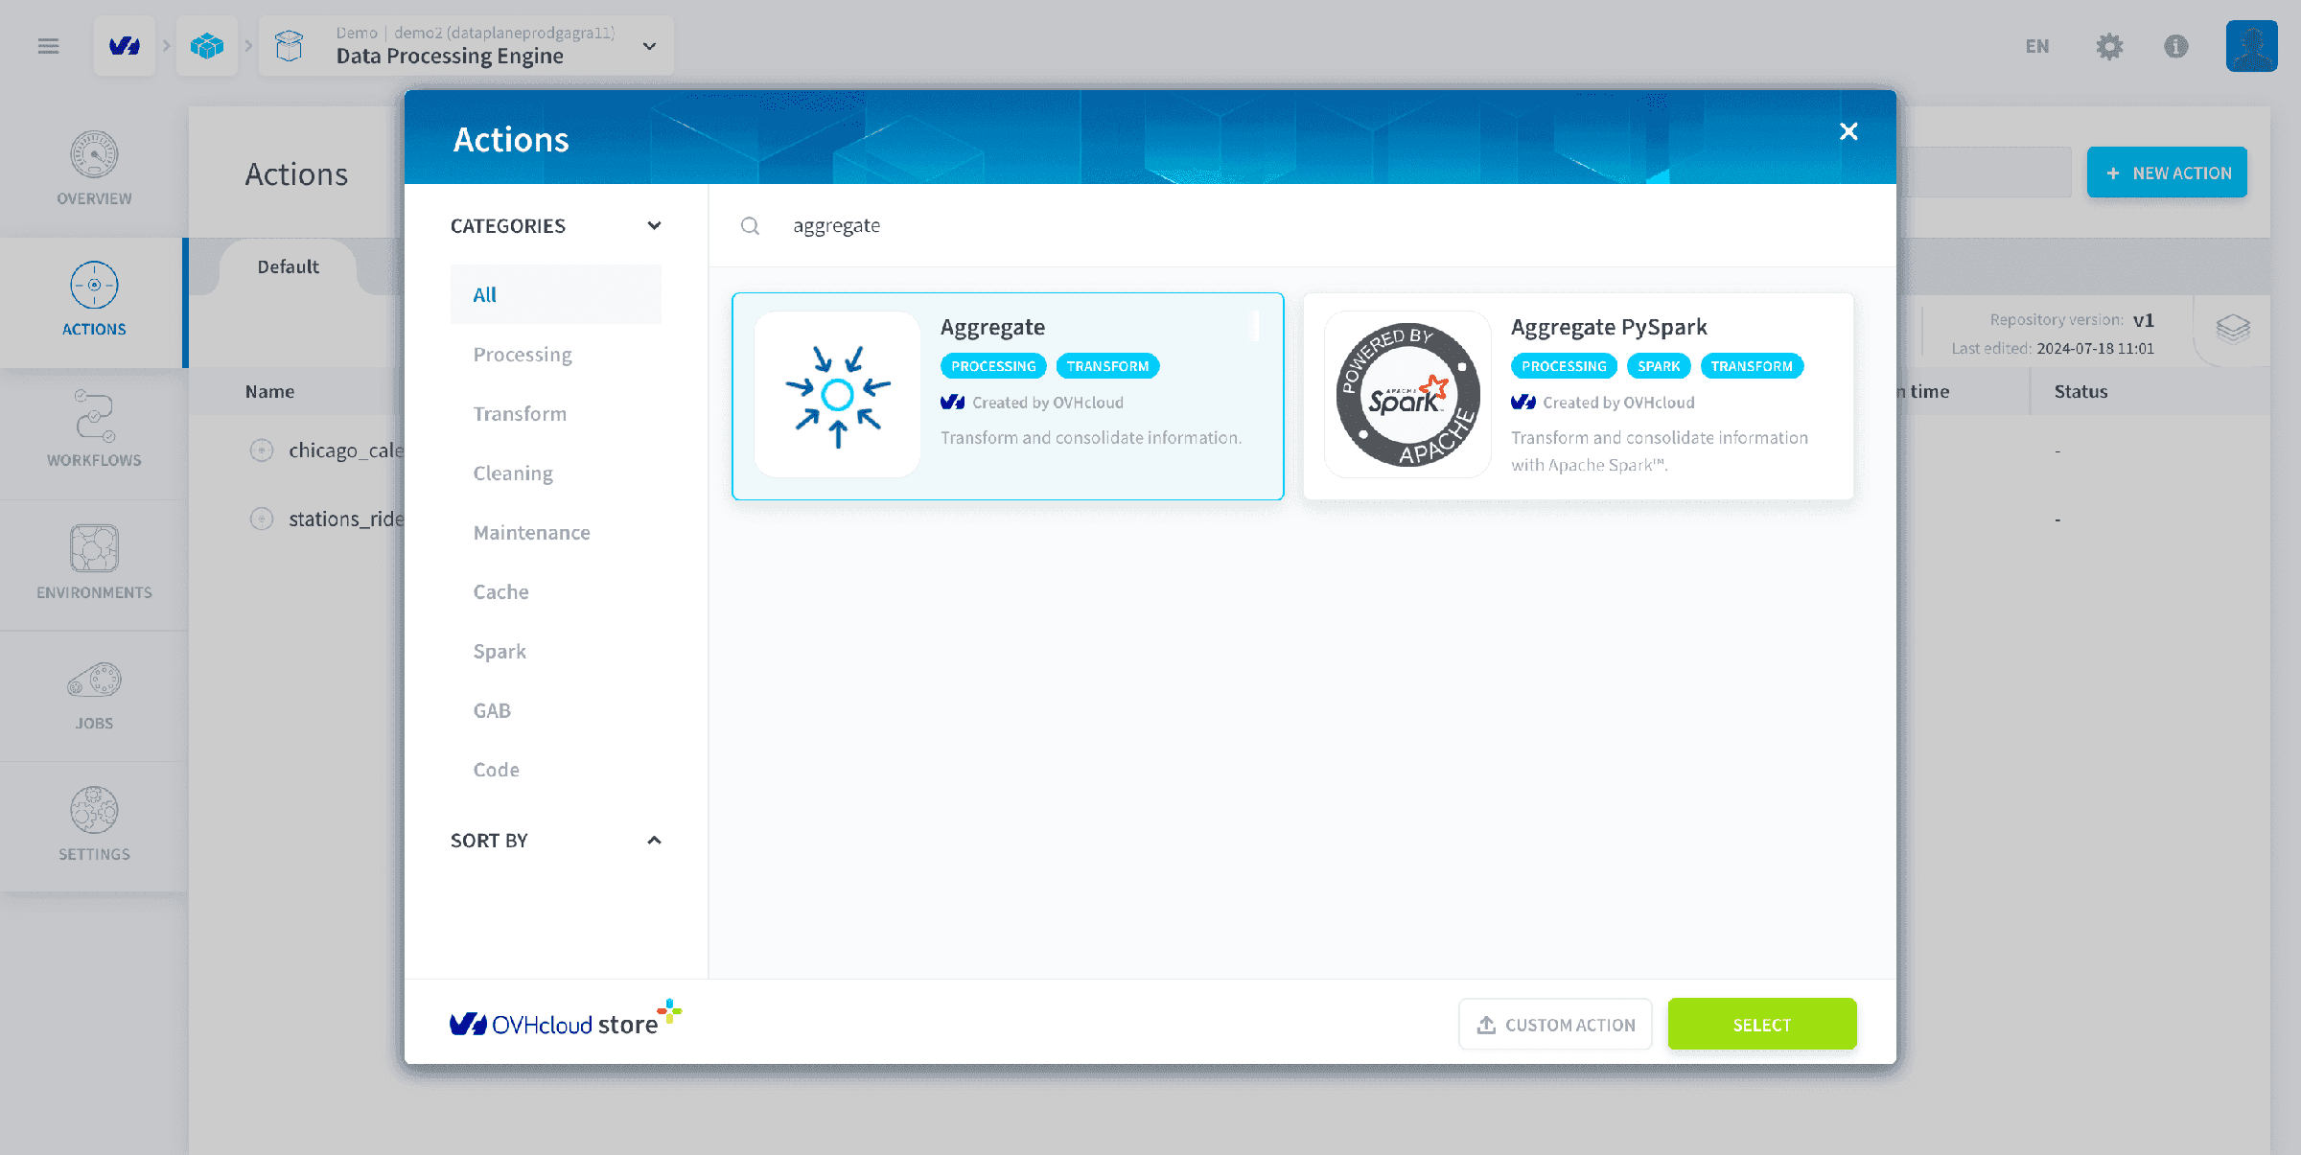The image size is (2301, 1155).
Task: Click the repository layers icon
Action: (2233, 330)
